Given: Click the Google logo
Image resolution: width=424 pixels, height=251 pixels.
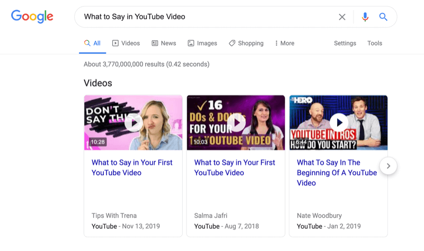Looking at the screenshot, I should (x=32, y=16).
